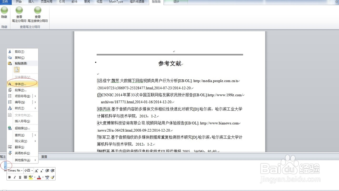Click the Increase Indent icon

53,171
